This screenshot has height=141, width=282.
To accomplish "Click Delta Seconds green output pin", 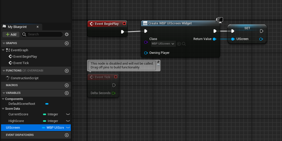I will point(114,93).
